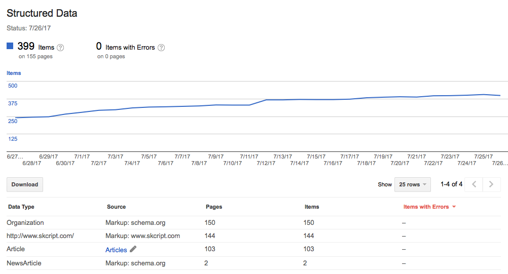This screenshot has width=508, height=274.
Task: Click the Data Type column header
Action: pyautogui.click(x=21, y=207)
